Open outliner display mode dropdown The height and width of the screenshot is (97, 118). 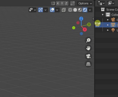(111, 3)
